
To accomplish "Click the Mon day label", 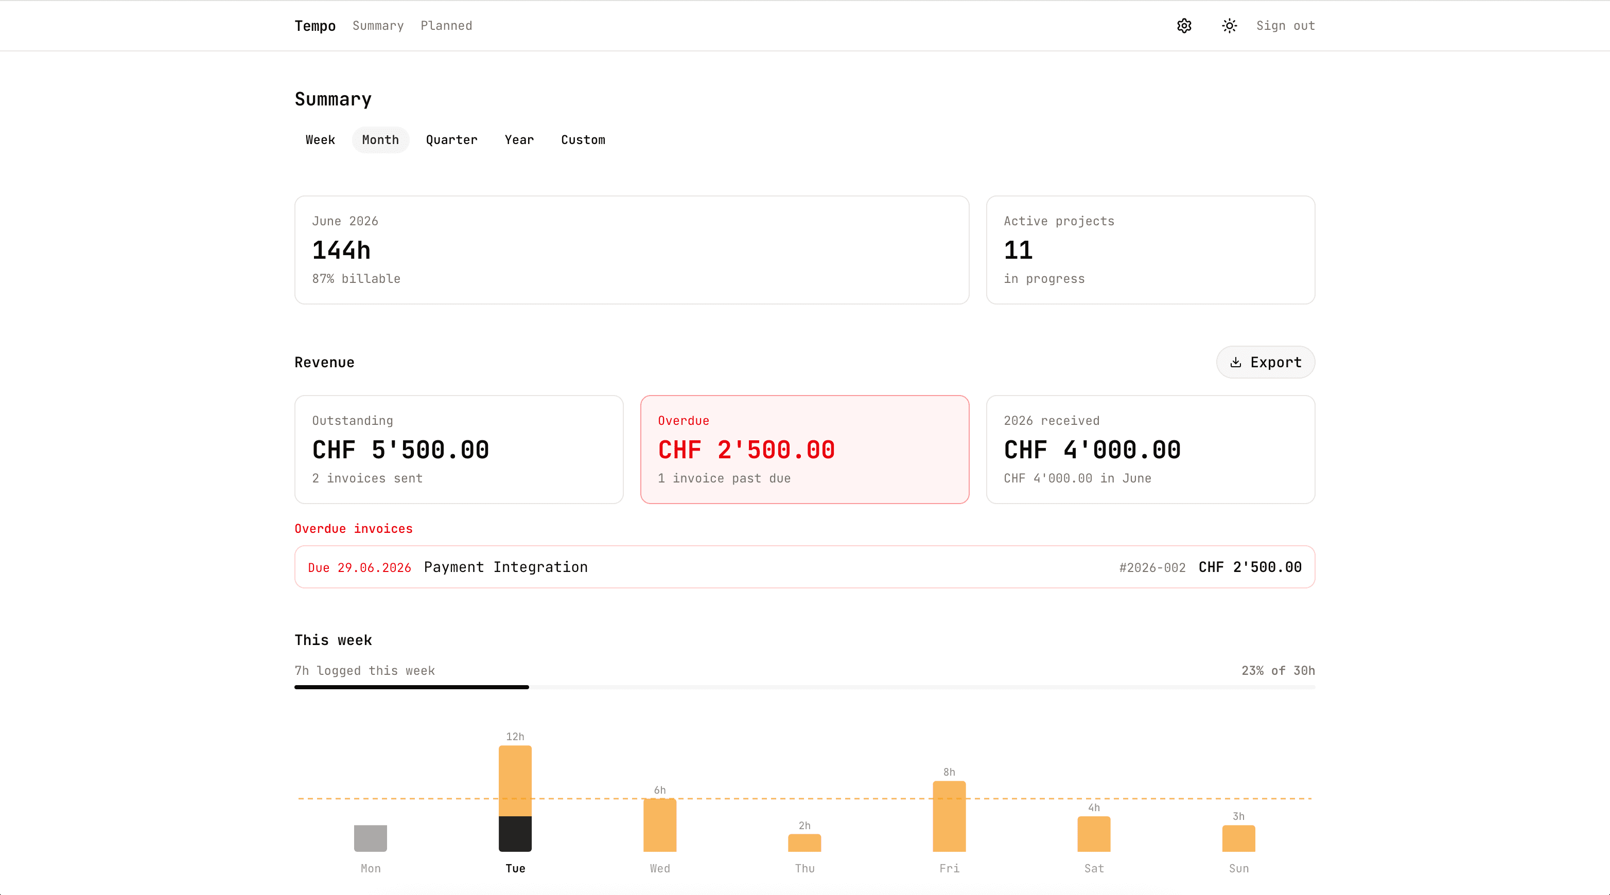I will pos(371,869).
